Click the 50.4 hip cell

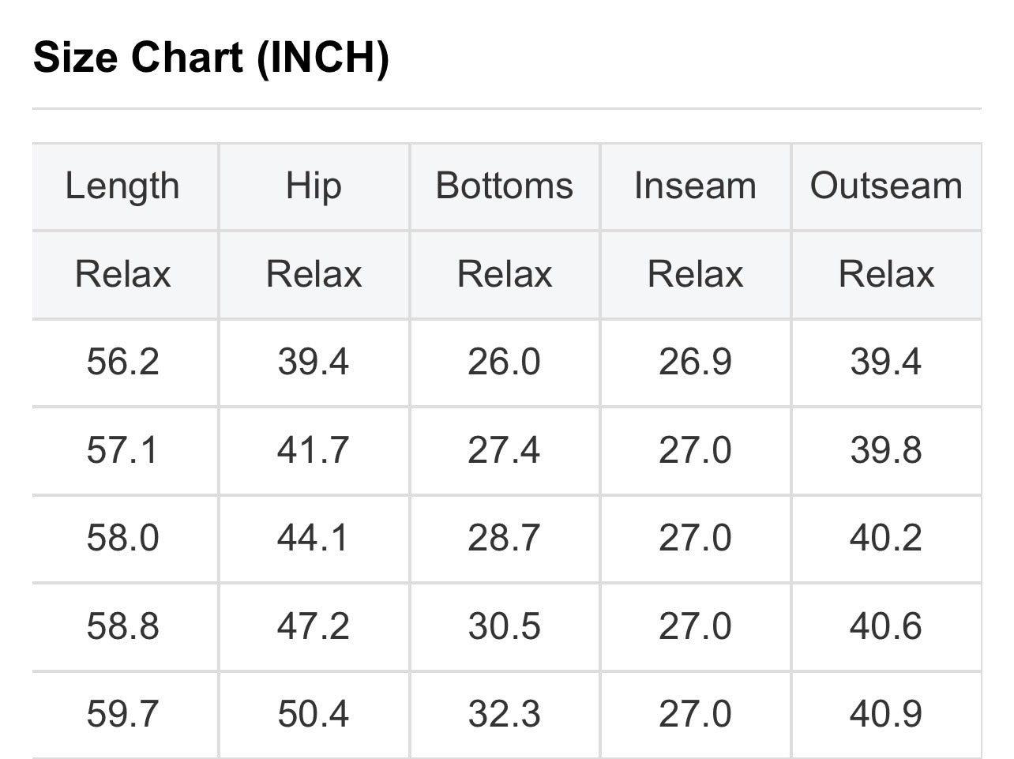point(314,715)
